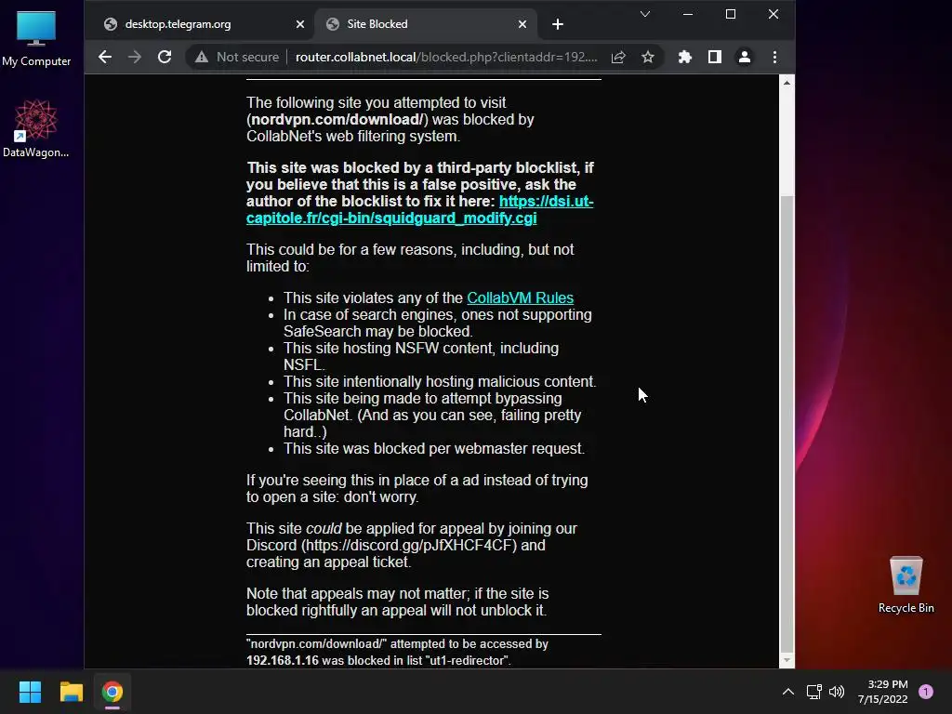
Task: View the Not secure site warning
Action: 237,57
